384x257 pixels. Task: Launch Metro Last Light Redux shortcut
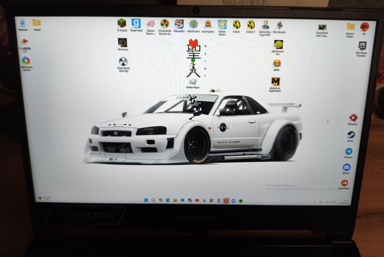[x=275, y=84]
